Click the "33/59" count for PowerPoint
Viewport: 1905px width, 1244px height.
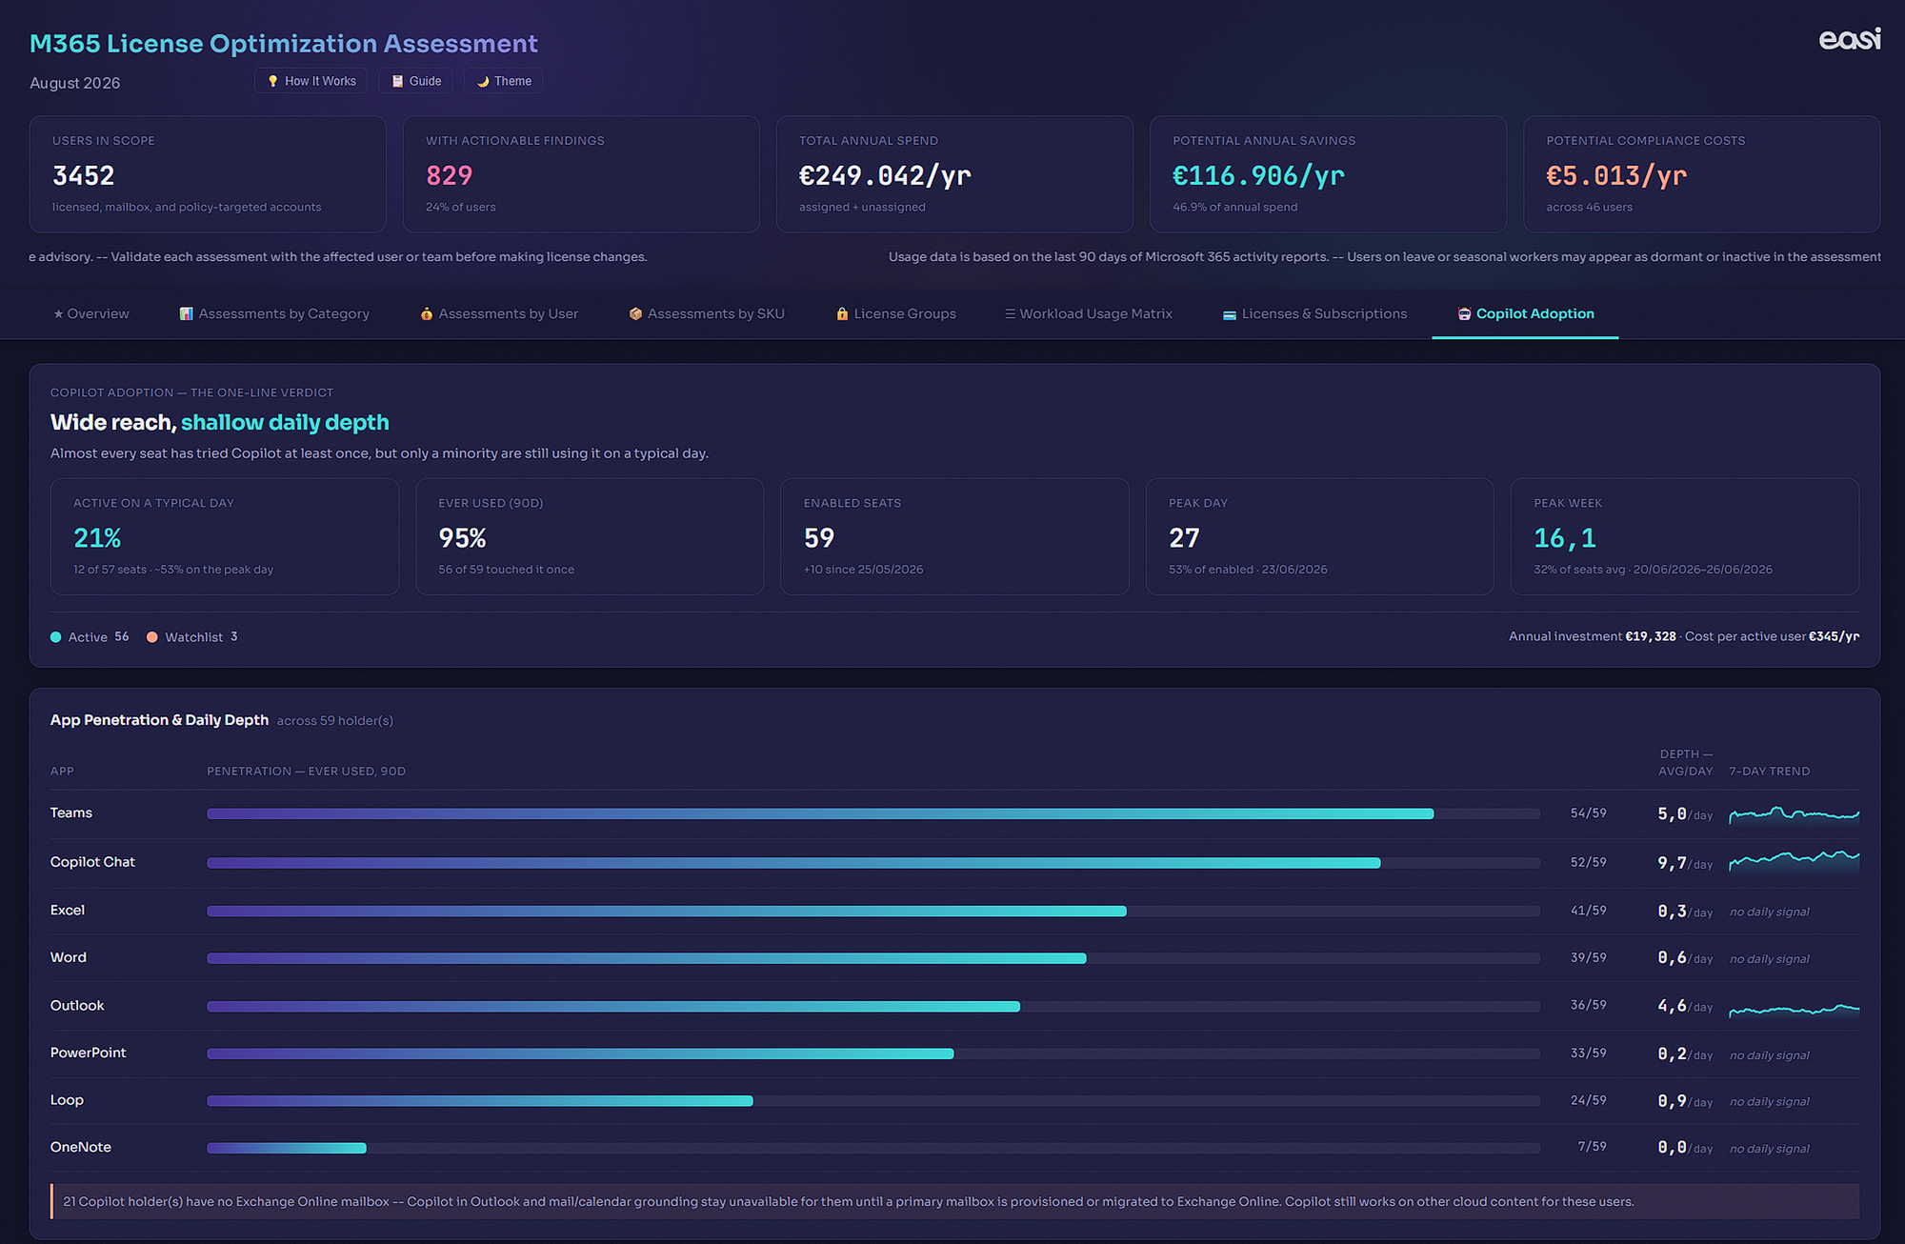coord(1588,1053)
